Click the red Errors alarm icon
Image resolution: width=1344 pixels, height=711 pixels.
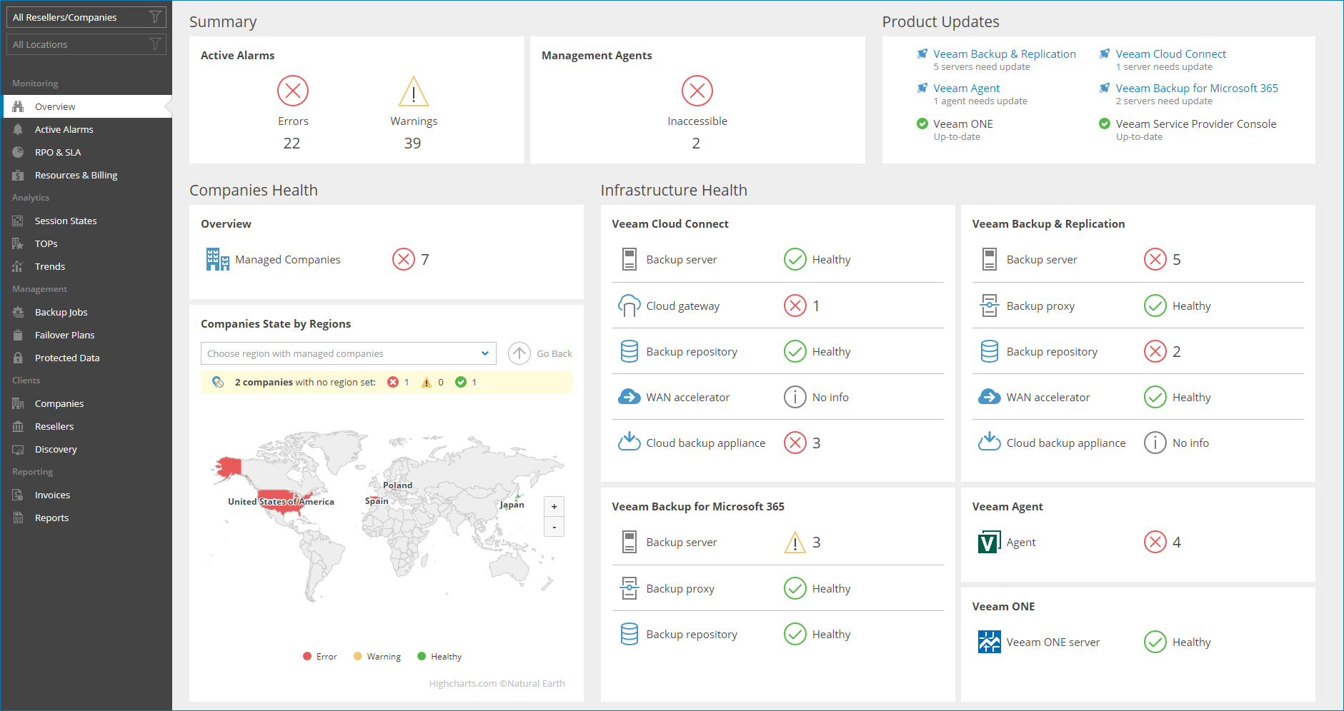point(293,91)
